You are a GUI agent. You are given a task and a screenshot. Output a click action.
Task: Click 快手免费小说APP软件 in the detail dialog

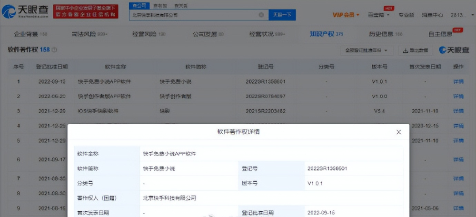[x=169, y=154]
